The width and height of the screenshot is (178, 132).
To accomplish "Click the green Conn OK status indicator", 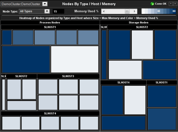I will [152, 4].
